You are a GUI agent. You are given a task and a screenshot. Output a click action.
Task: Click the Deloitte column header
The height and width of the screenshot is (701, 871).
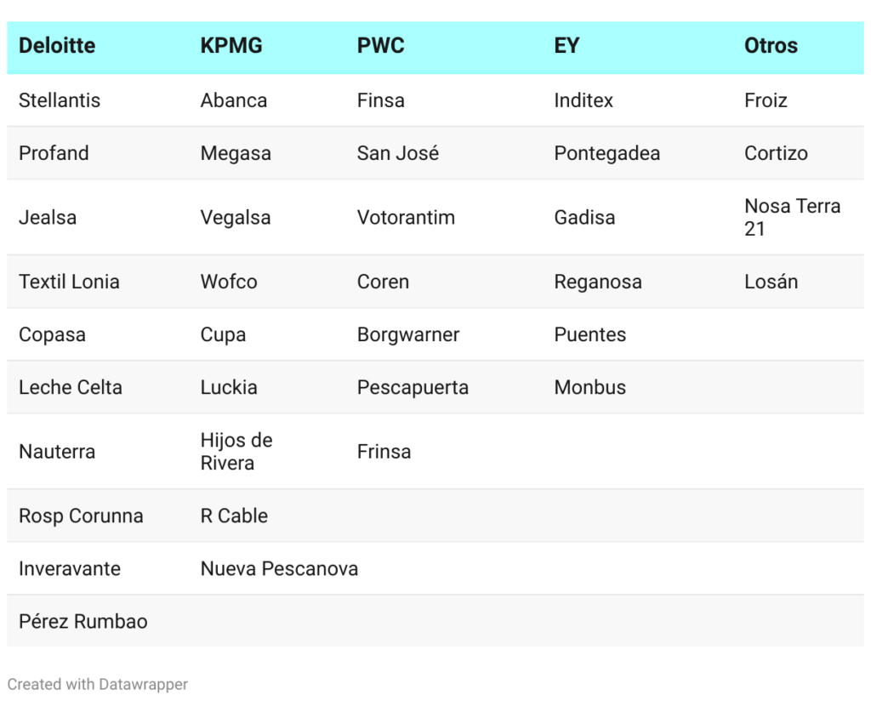coord(57,46)
